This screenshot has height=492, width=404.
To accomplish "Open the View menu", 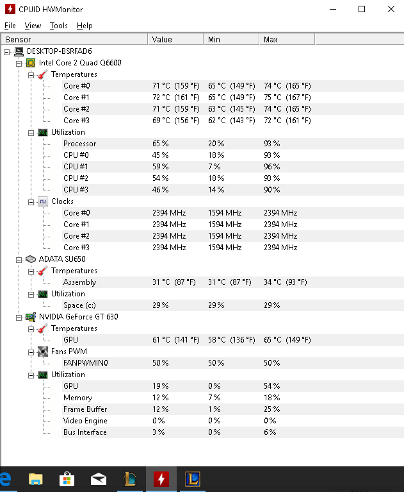I will [33, 26].
